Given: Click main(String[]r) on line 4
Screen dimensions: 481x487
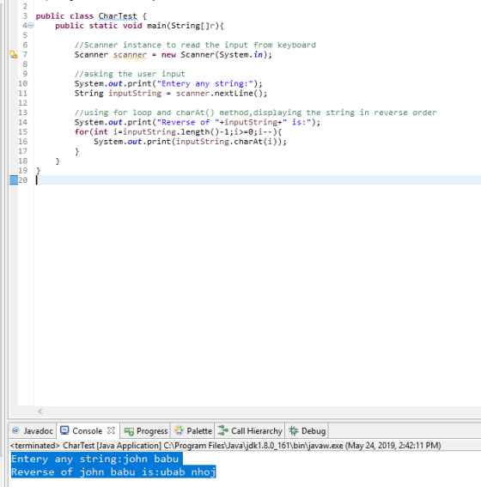Looking at the screenshot, I should [183, 26].
